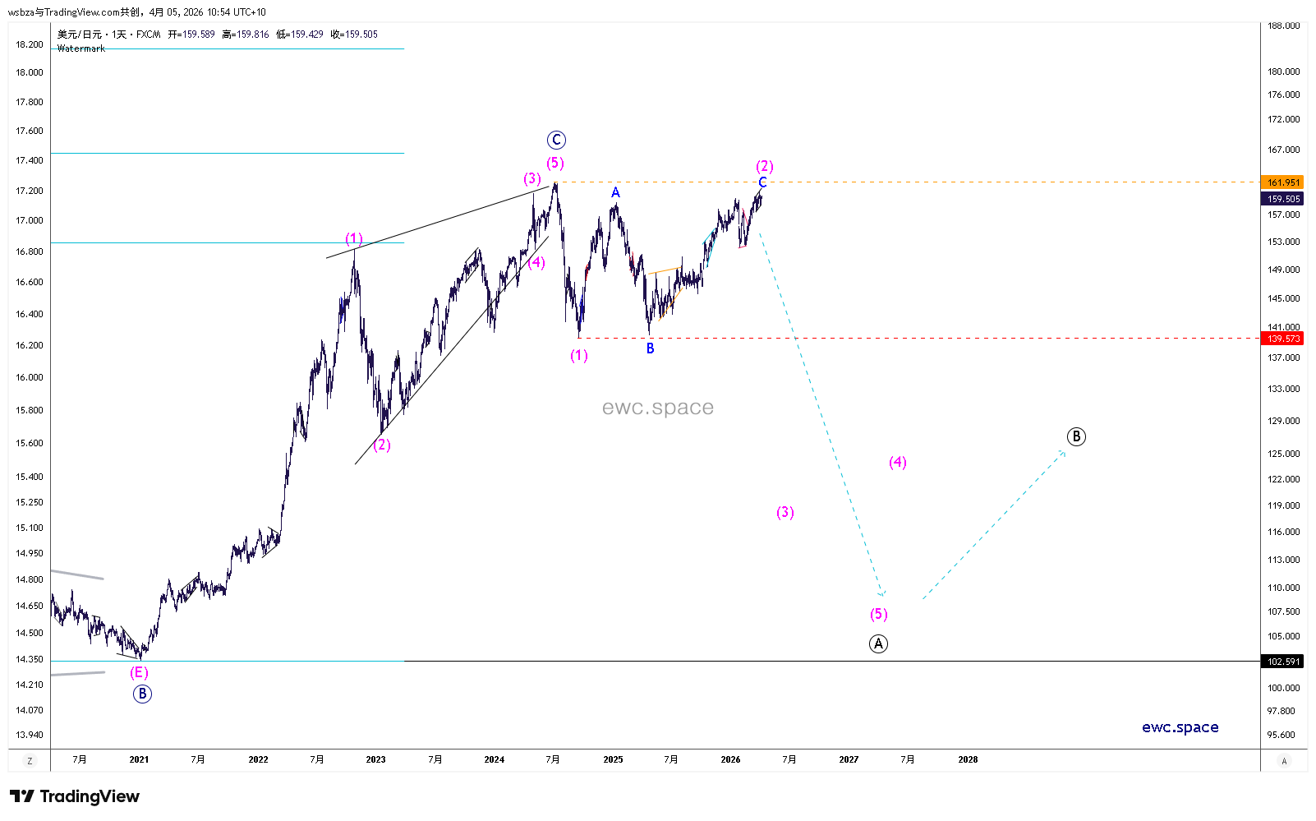Click black 102.591 price level label
Viewport: 1316px width, 821px height.
[1283, 662]
